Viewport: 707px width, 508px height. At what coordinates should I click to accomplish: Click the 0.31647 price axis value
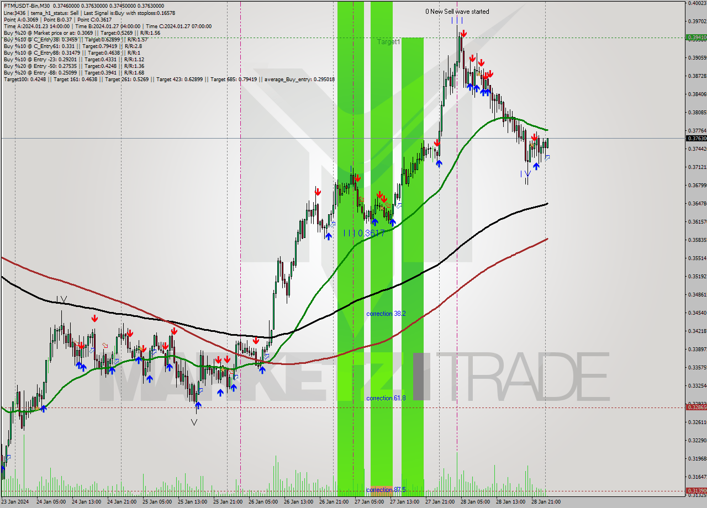tap(697, 477)
